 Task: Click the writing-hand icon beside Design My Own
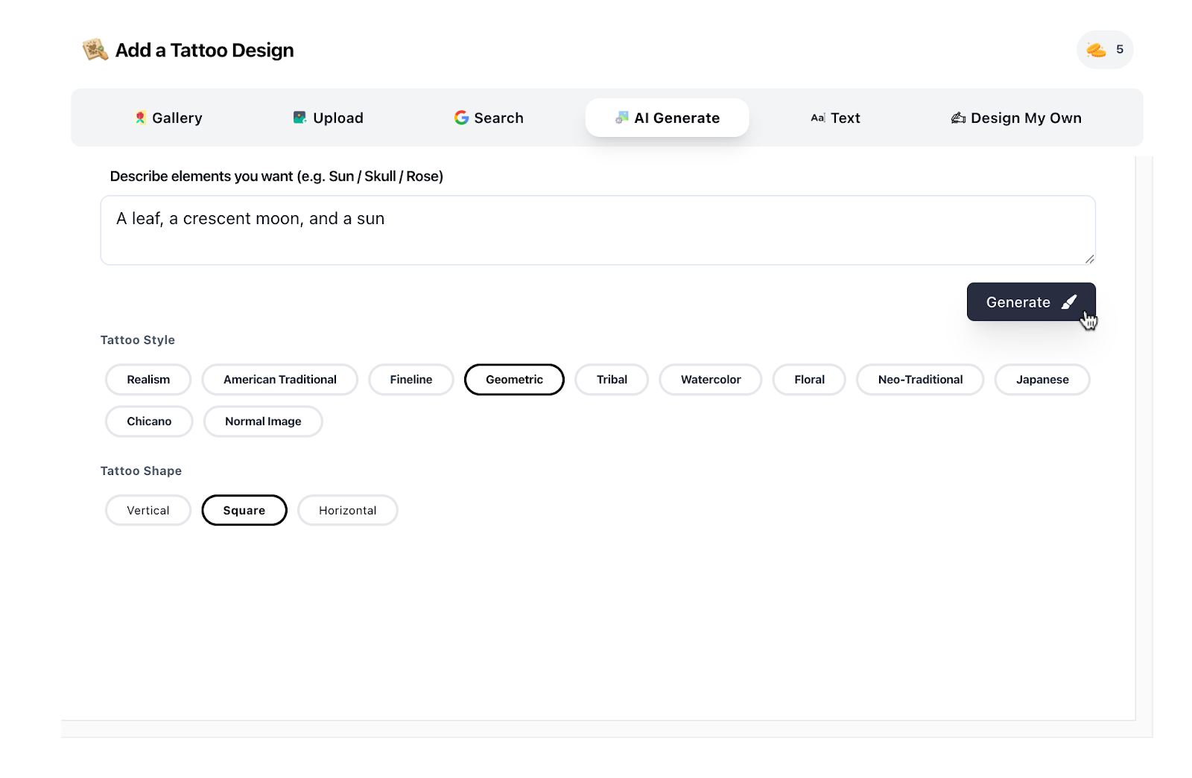958,117
